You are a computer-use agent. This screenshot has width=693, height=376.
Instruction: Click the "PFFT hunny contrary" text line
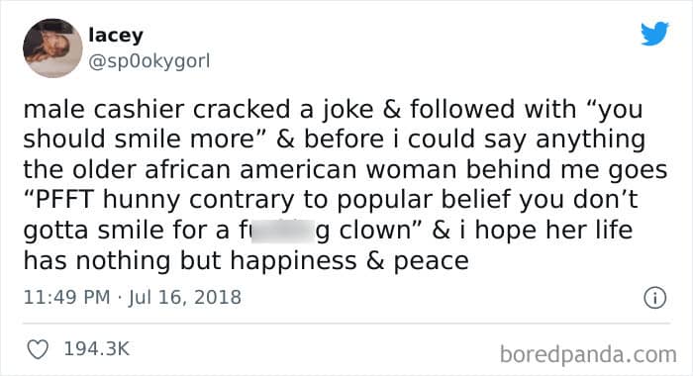(x=331, y=199)
